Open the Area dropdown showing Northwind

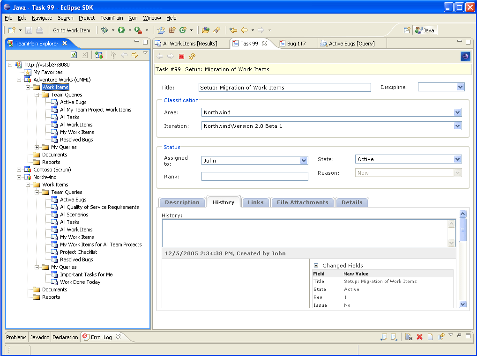coord(457,112)
